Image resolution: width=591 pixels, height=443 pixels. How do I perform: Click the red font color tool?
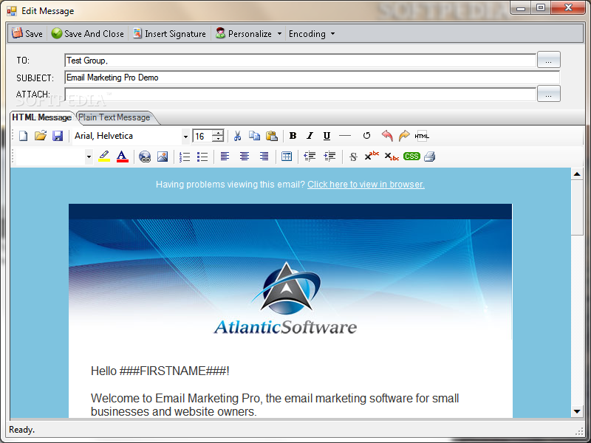pyautogui.click(x=122, y=156)
